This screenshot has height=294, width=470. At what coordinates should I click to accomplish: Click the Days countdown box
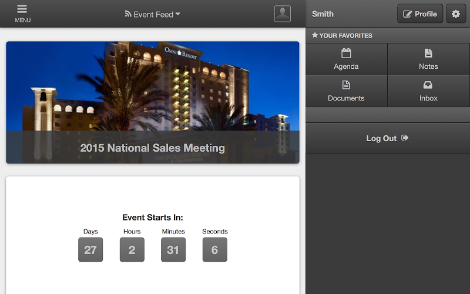90,250
